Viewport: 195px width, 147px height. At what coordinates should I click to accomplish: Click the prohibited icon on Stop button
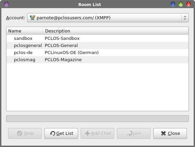pyautogui.click(x=20, y=133)
